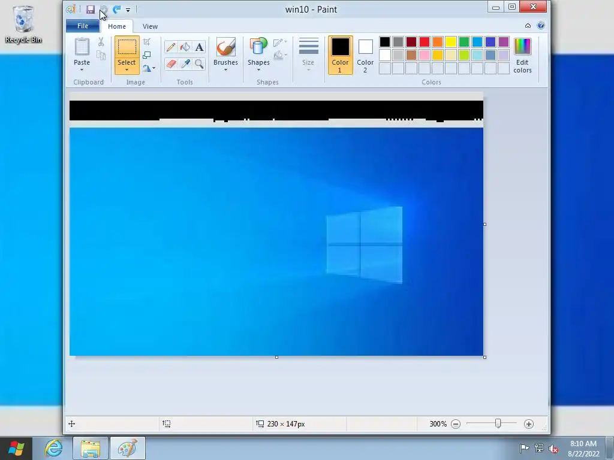This screenshot has width=614, height=460.
Task: Click the canvas bottom-right resize handle
Action: click(484, 357)
